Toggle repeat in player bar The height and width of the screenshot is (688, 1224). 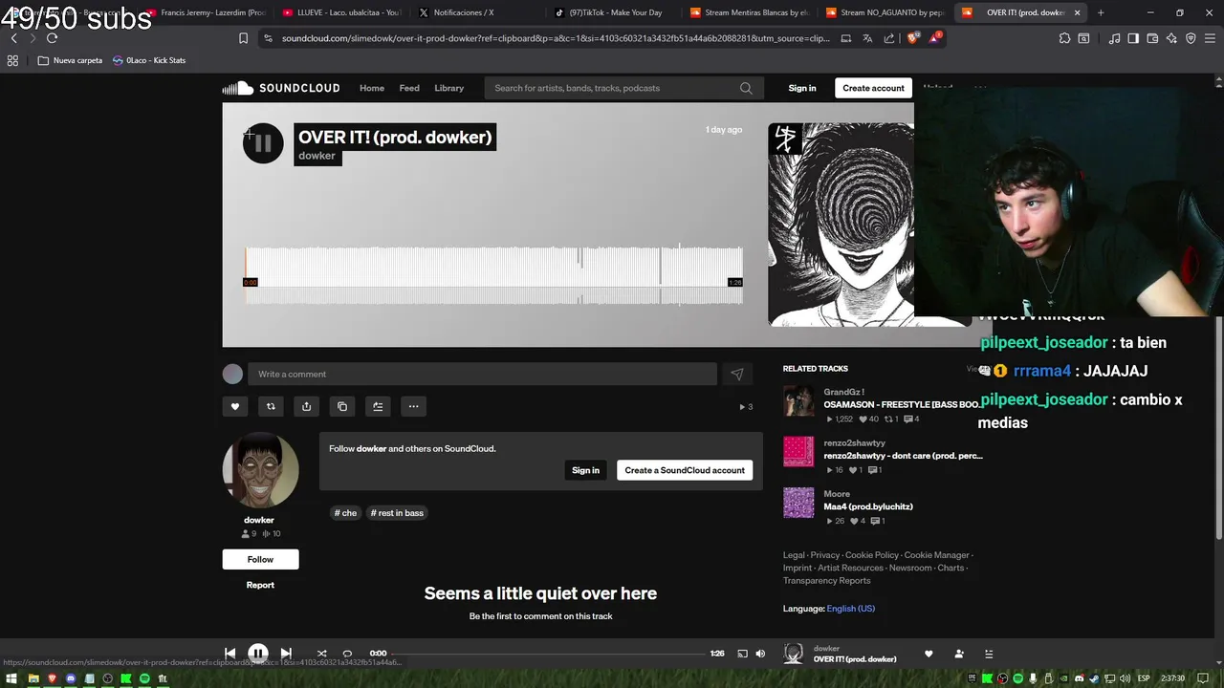[347, 654]
